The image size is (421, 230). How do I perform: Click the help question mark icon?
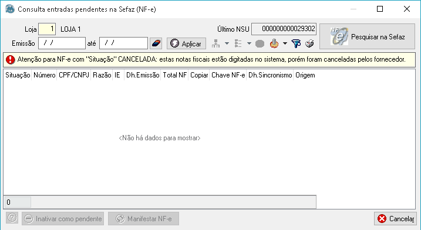click(12, 218)
